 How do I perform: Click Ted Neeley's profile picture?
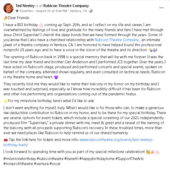(x=9, y=8)
